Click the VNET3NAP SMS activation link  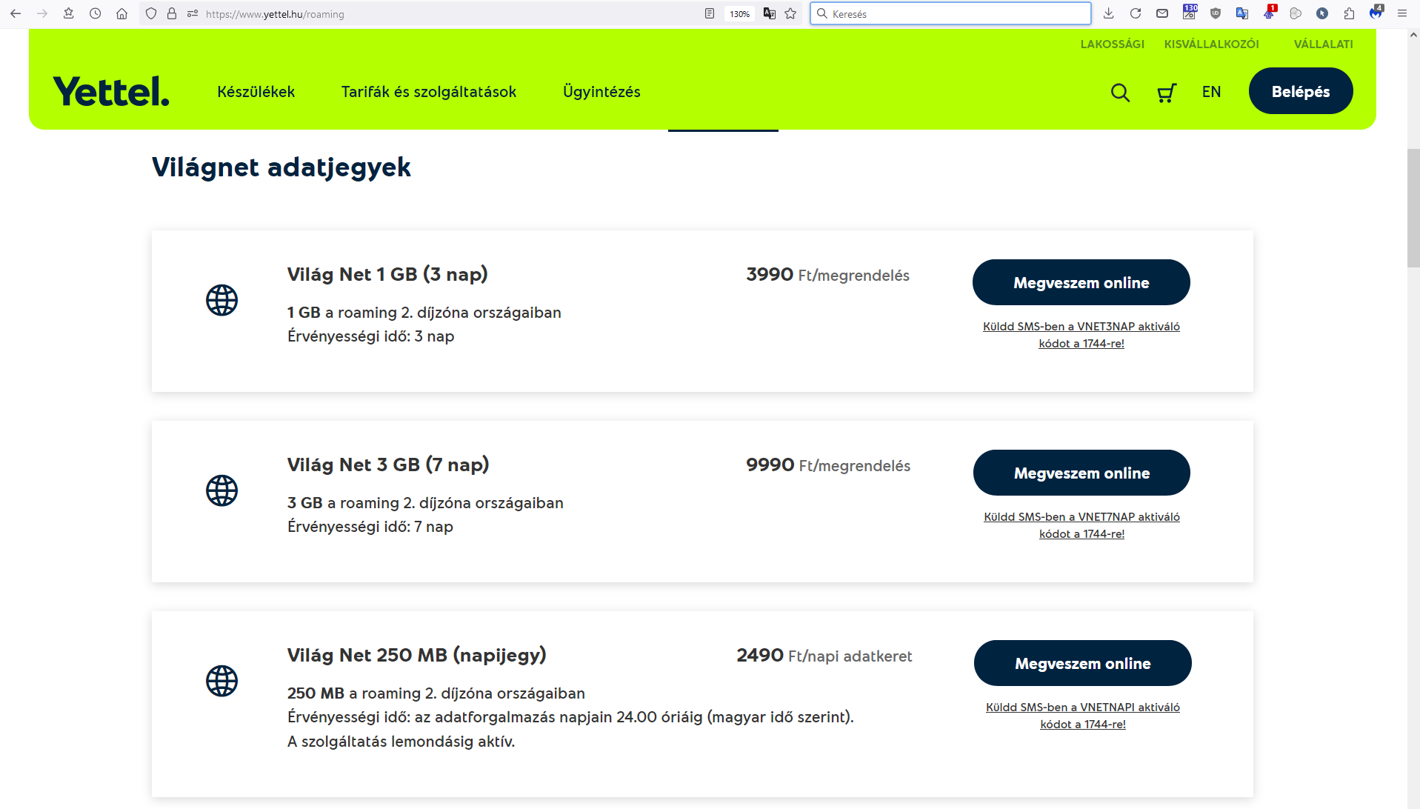[x=1081, y=335]
